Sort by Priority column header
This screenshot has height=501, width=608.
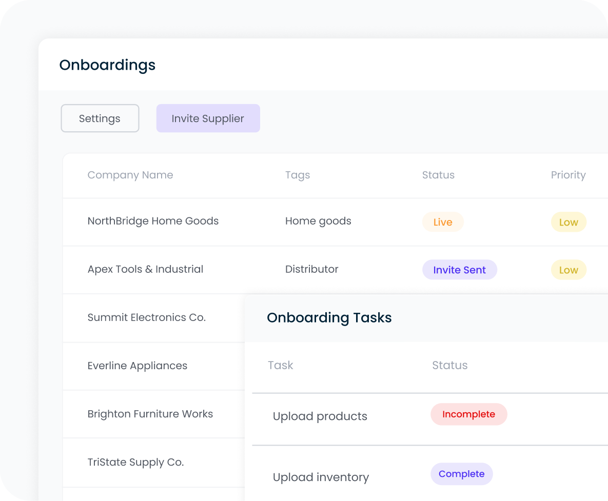point(568,175)
